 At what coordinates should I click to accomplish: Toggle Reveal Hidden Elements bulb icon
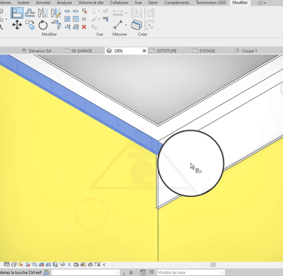click(69, 265)
